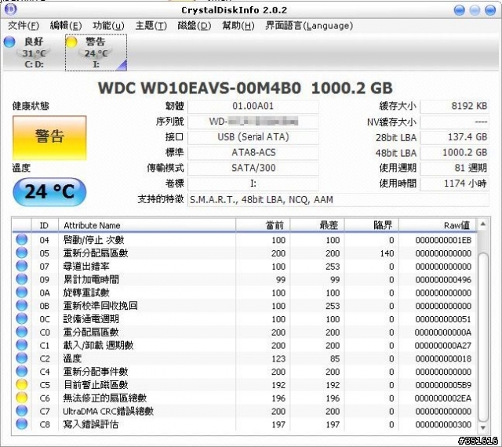Click the 24 °C temperature indicator
The height and width of the screenshot is (447, 502).
pos(49,192)
